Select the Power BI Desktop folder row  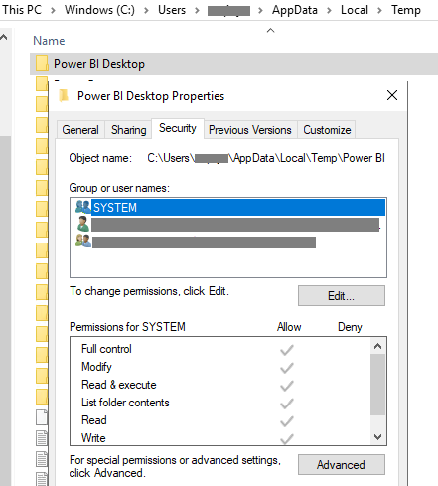point(233,64)
